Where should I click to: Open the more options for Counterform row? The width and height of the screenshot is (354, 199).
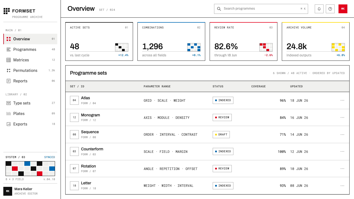pos(342,151)
